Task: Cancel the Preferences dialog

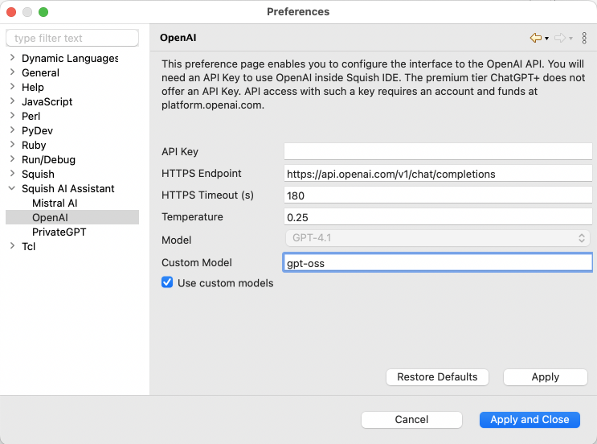Action: (411, 419)
